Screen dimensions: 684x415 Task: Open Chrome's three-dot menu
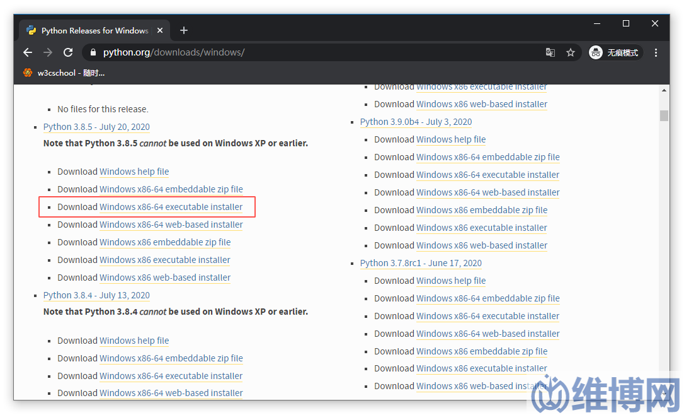[x=656, y=52]
